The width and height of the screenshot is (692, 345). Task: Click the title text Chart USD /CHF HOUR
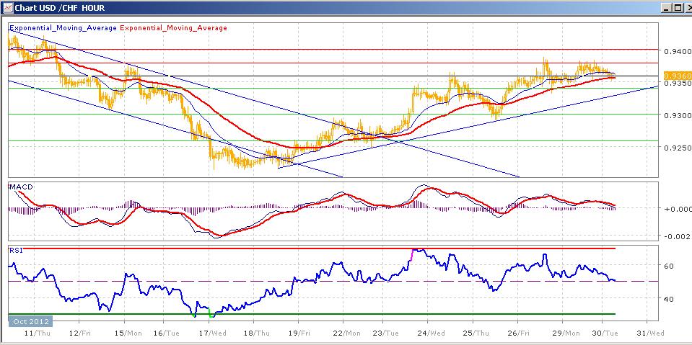[x=54, y=9]
